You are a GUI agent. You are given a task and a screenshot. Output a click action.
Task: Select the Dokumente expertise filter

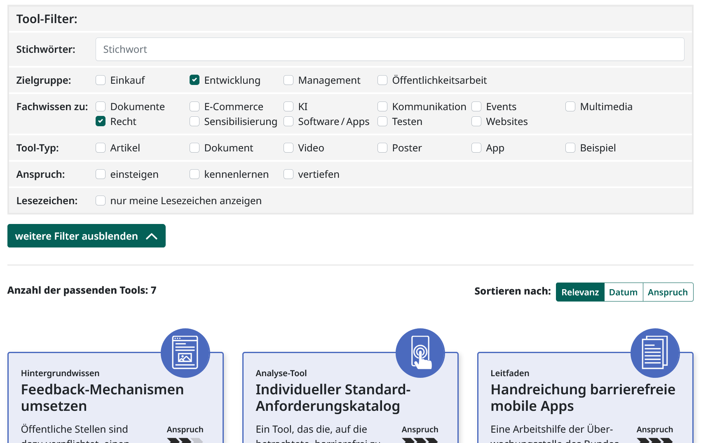(101, 106)
